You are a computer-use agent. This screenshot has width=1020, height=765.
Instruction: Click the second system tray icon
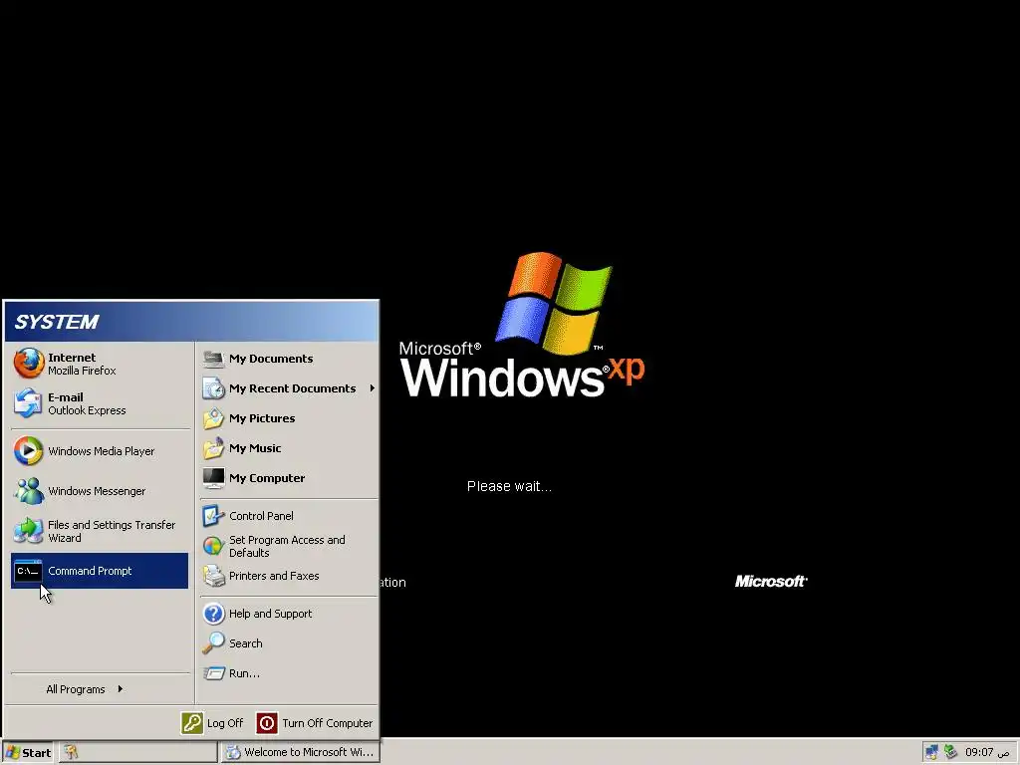pyautogui.click(x=950, y=752)
